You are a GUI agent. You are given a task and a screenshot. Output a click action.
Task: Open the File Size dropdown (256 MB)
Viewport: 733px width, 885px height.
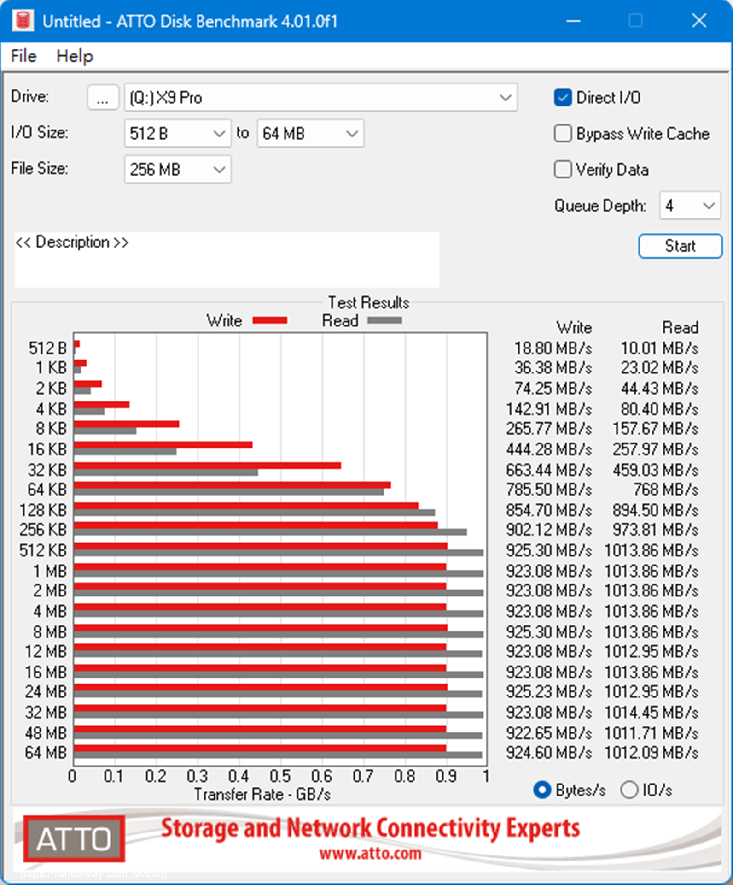pyautogui.click(x=177, y=170)
